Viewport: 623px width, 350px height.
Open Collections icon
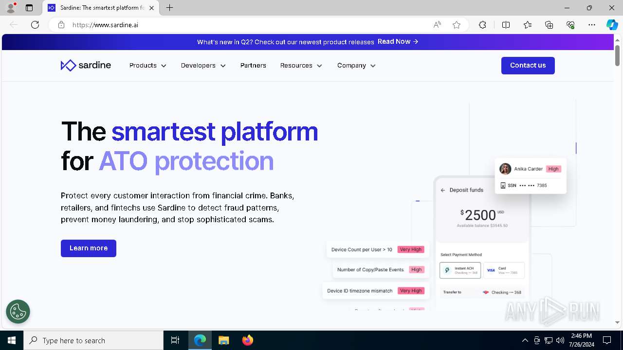tap(549, 25)
